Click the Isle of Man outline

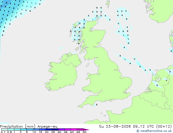point(88,65)
